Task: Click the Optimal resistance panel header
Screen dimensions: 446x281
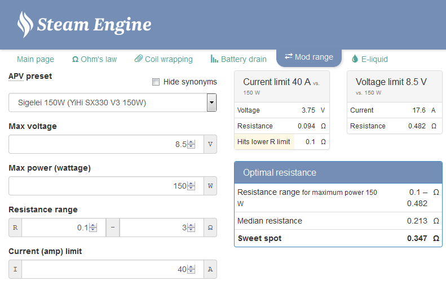Action: [338, 172]
